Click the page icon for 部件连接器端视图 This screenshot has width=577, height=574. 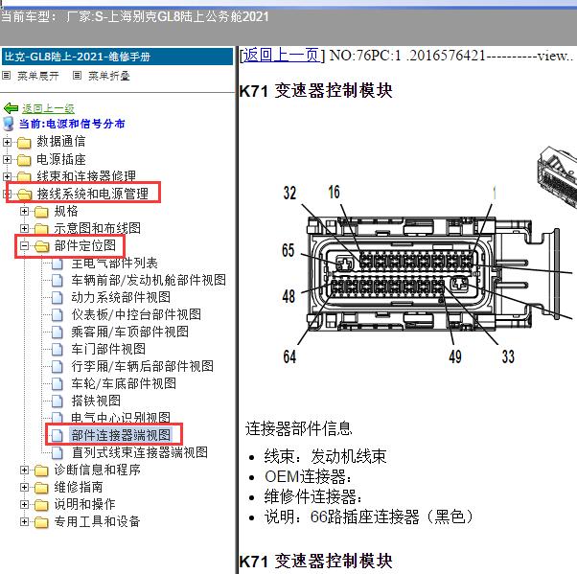(x=58, y=435)
